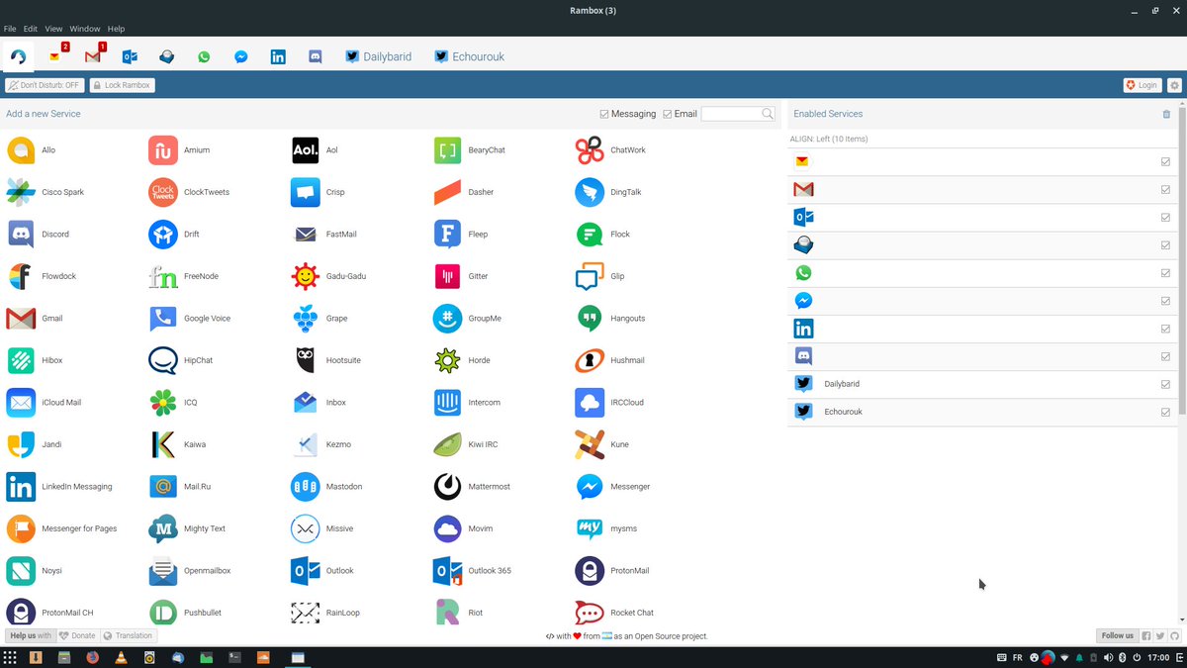
Task: Add the Gadu-Gadu service
Action: pyautogui.click(x=328, y=276)
